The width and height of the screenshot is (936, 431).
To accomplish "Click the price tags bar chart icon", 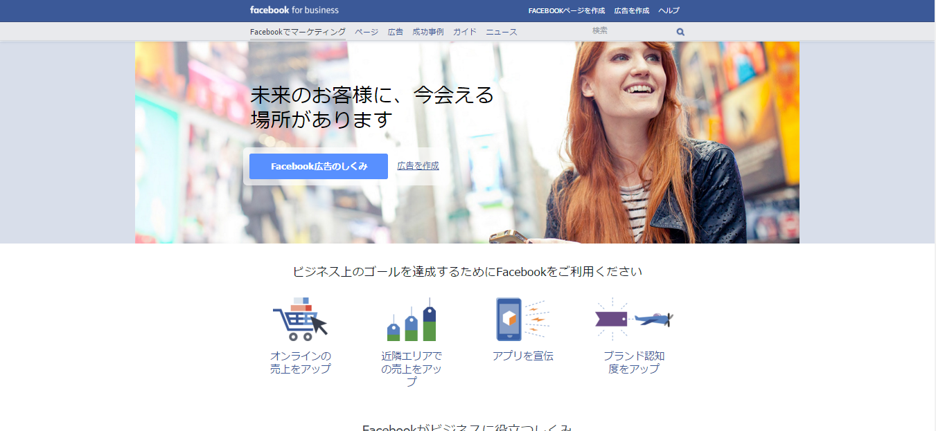I will 412,319.
